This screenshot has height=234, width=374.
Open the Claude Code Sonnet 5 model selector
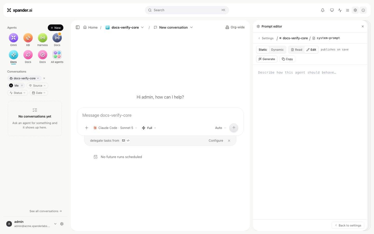click(x=115, y=128)
